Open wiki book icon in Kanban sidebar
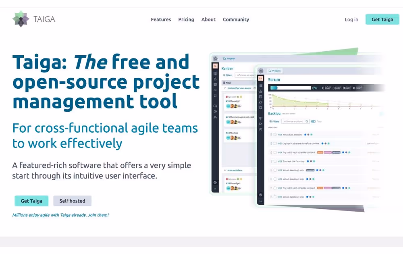Image resolution: width=403 pixels, height=254 pixels. click(215, 106)
